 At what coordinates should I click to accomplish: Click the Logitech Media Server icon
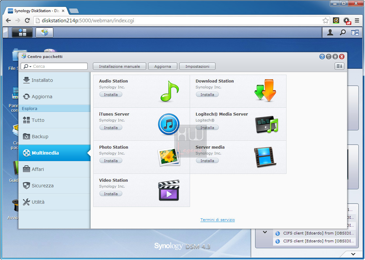267,124
